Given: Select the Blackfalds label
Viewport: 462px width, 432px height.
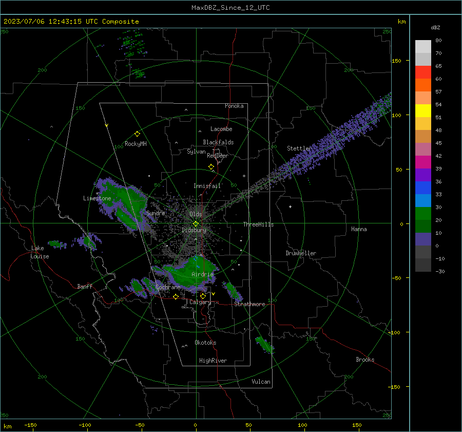Looking at the screenshot, I should [218, 142].
